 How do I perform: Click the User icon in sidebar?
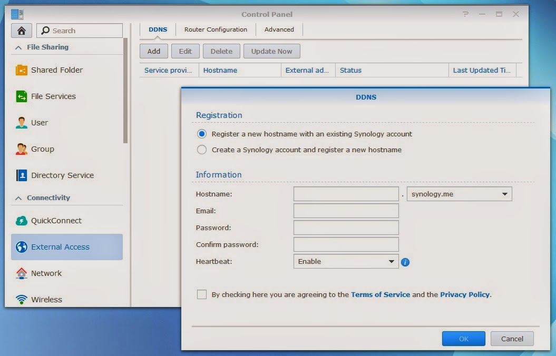[22, 123]
